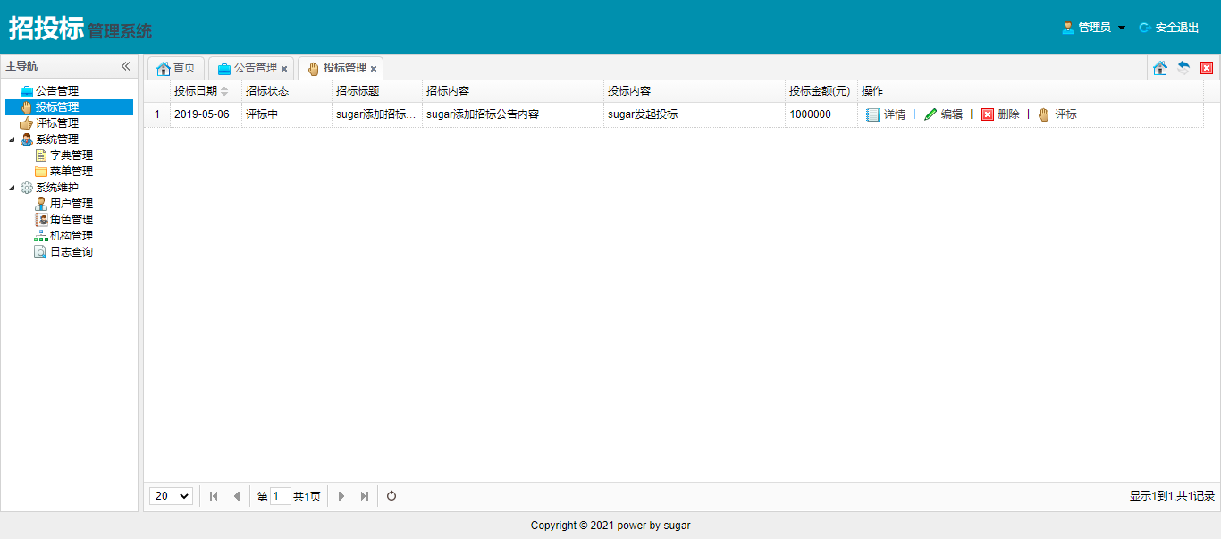
Task: Select the 2019-05-06 date cell
Action: (x=206, y=114)
